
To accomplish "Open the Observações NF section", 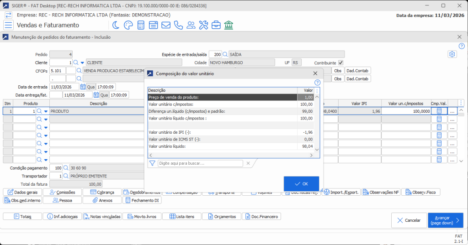I will 380,193.
